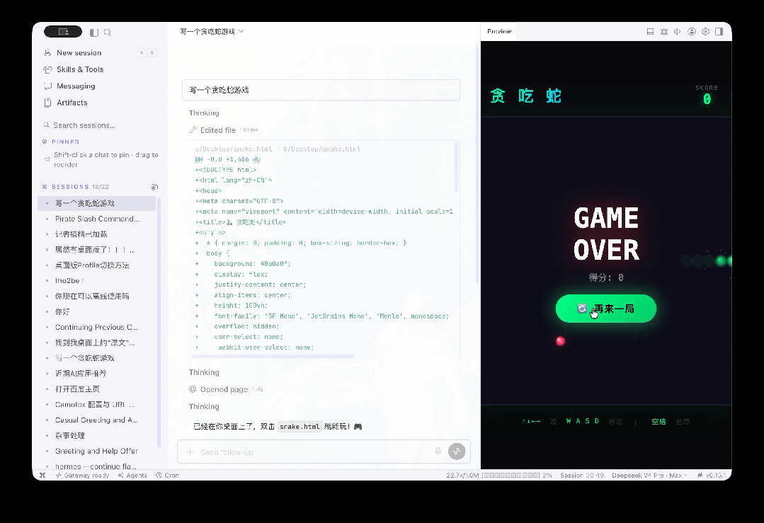The width and height of the screenshot is (764, 523).
Task: Click the sessions filter icon beside SESSIONS header
Action: pyautogui.click(x=154, y=187)
